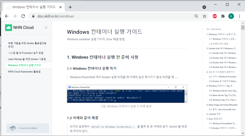Jump to contents item 3.1 시작 Windows PowerShell
Image resolution: width=245 pixels, height=136 pixels.
click(223, 77)
